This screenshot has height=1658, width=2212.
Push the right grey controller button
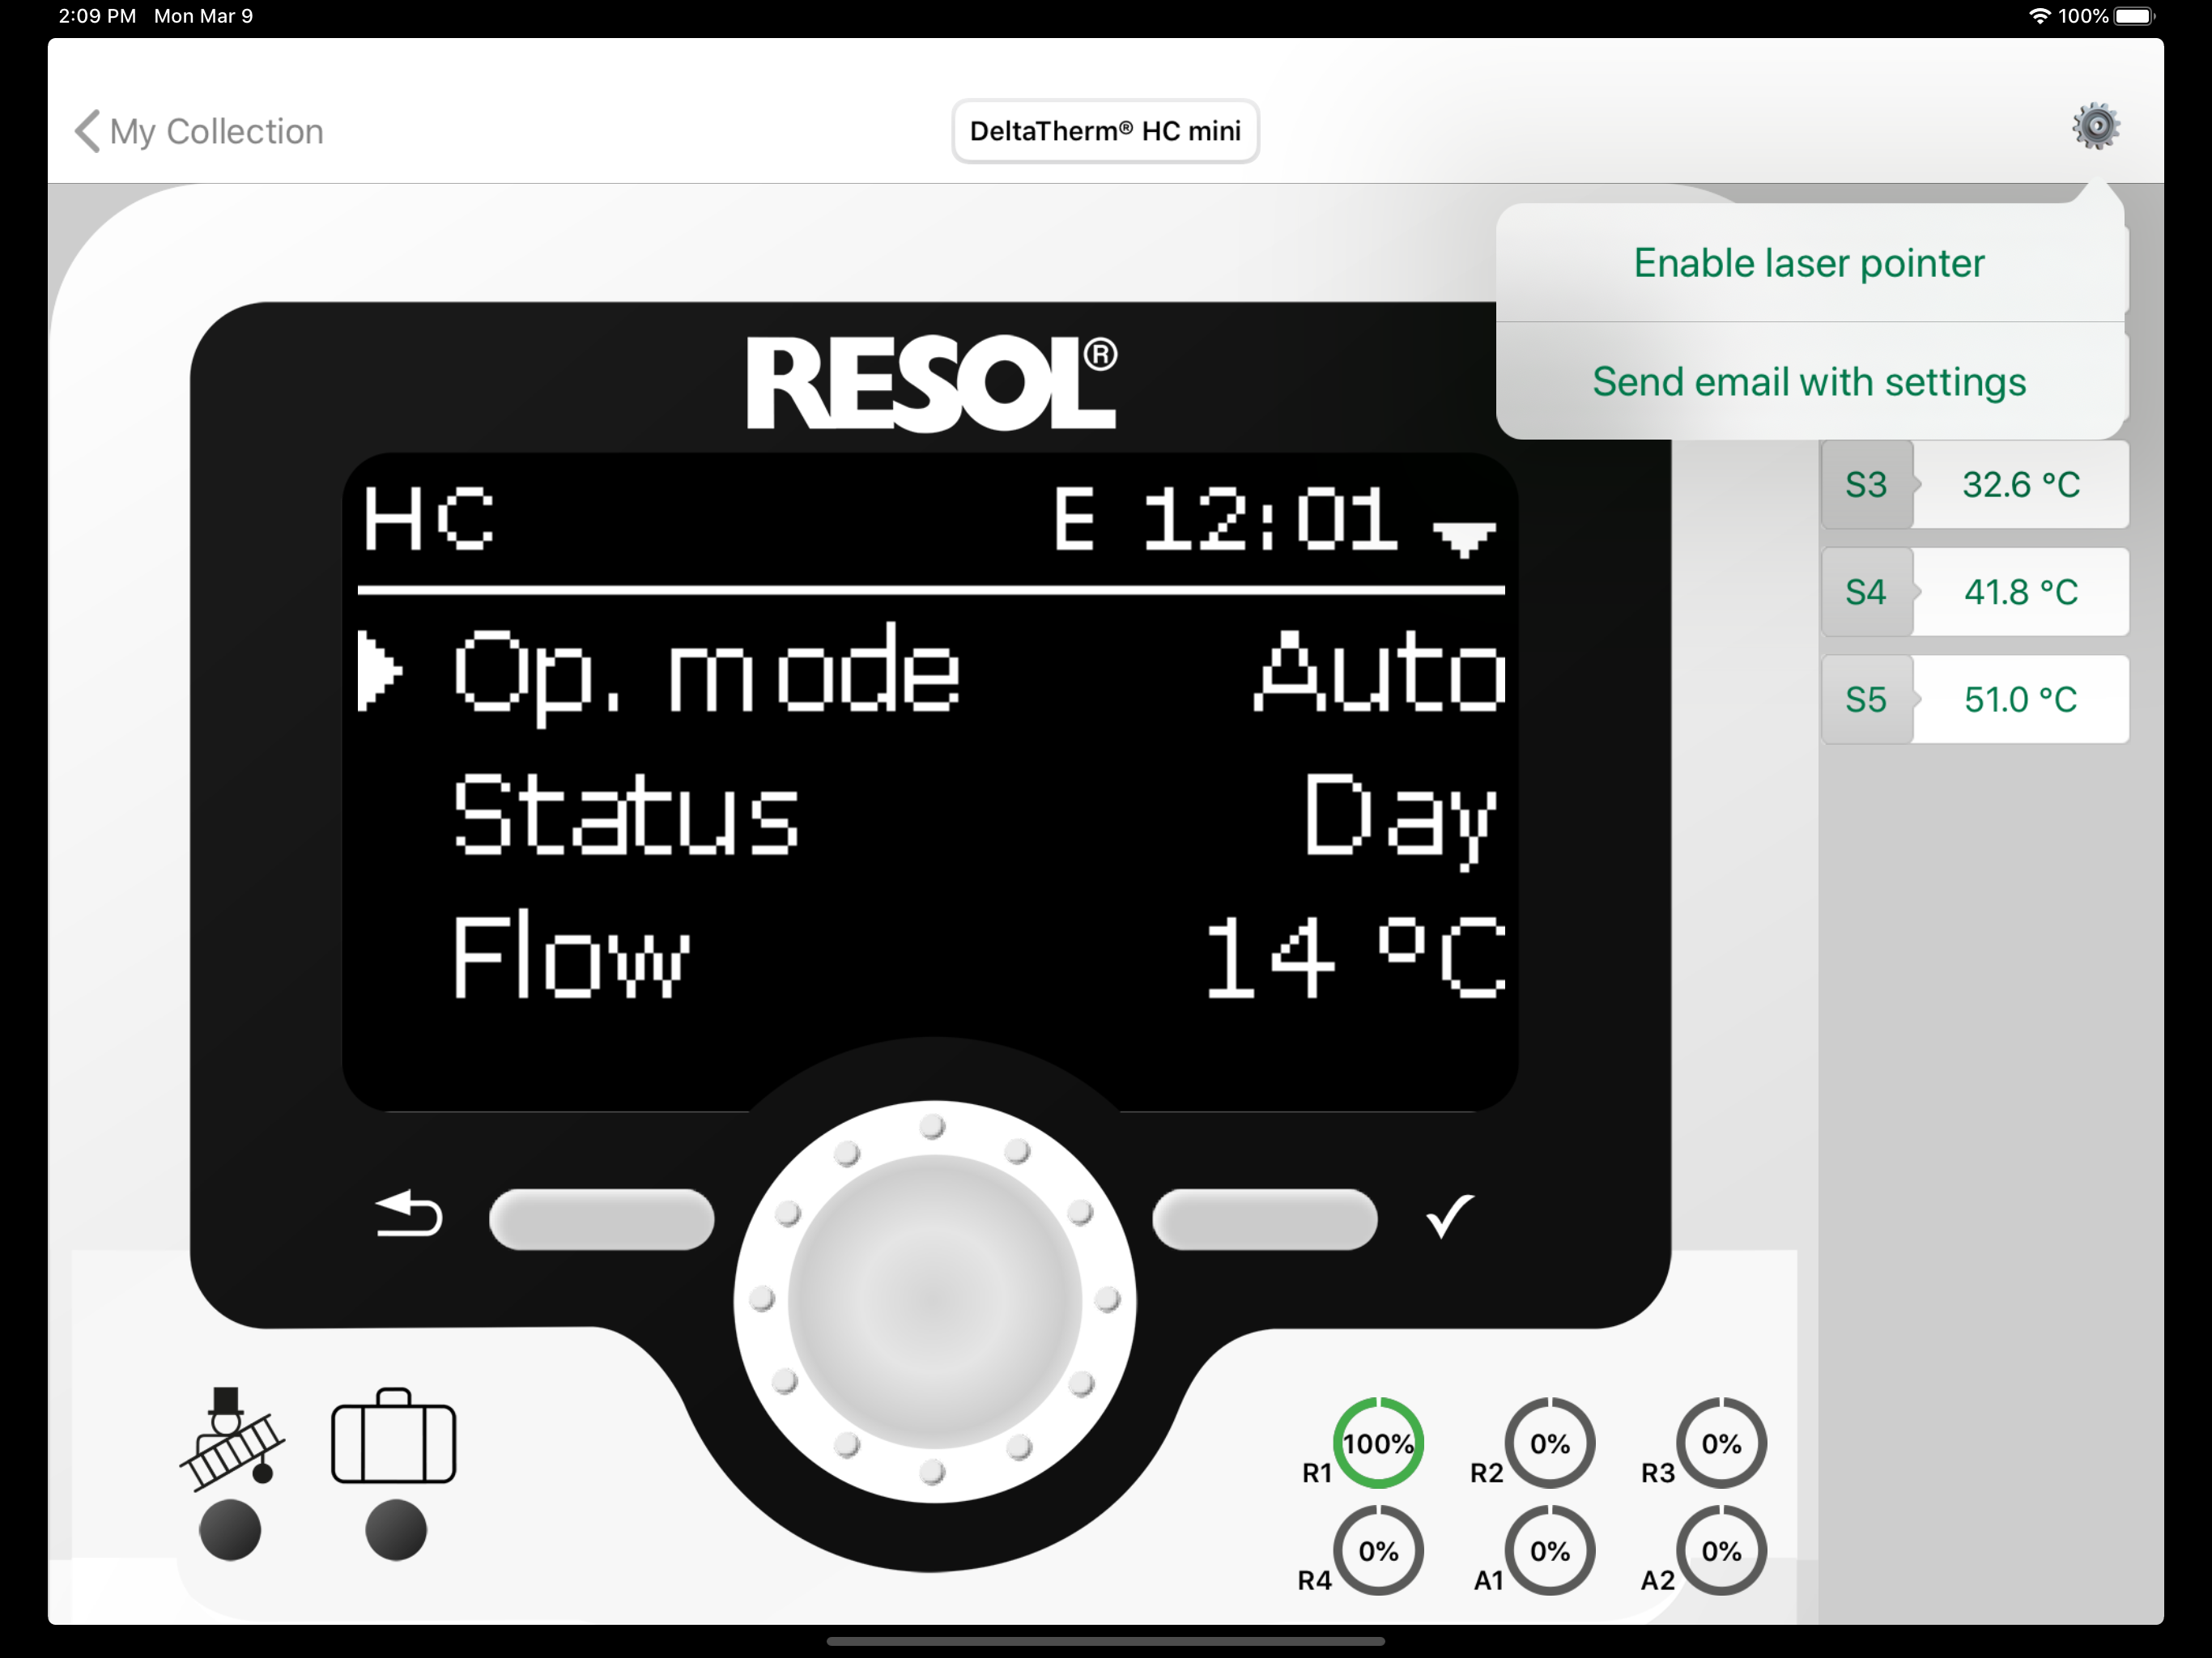coord(1265,1219)
